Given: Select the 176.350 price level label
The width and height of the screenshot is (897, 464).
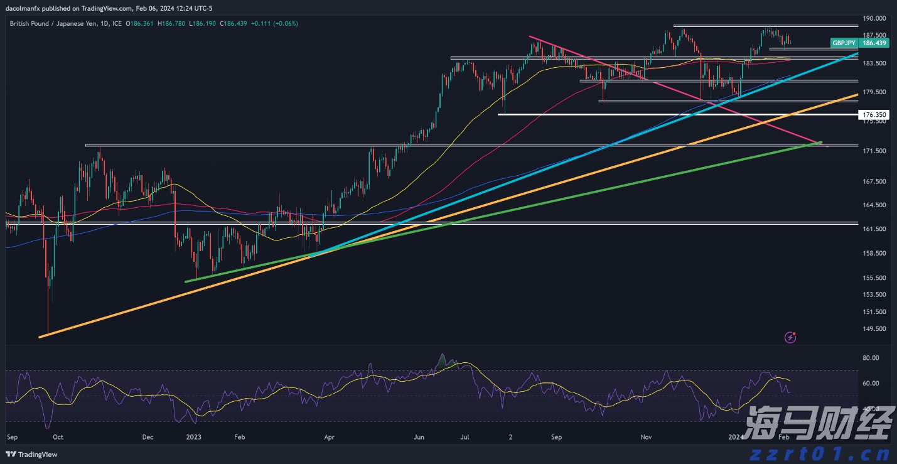Looking at the screenshot, I should 874,114.
